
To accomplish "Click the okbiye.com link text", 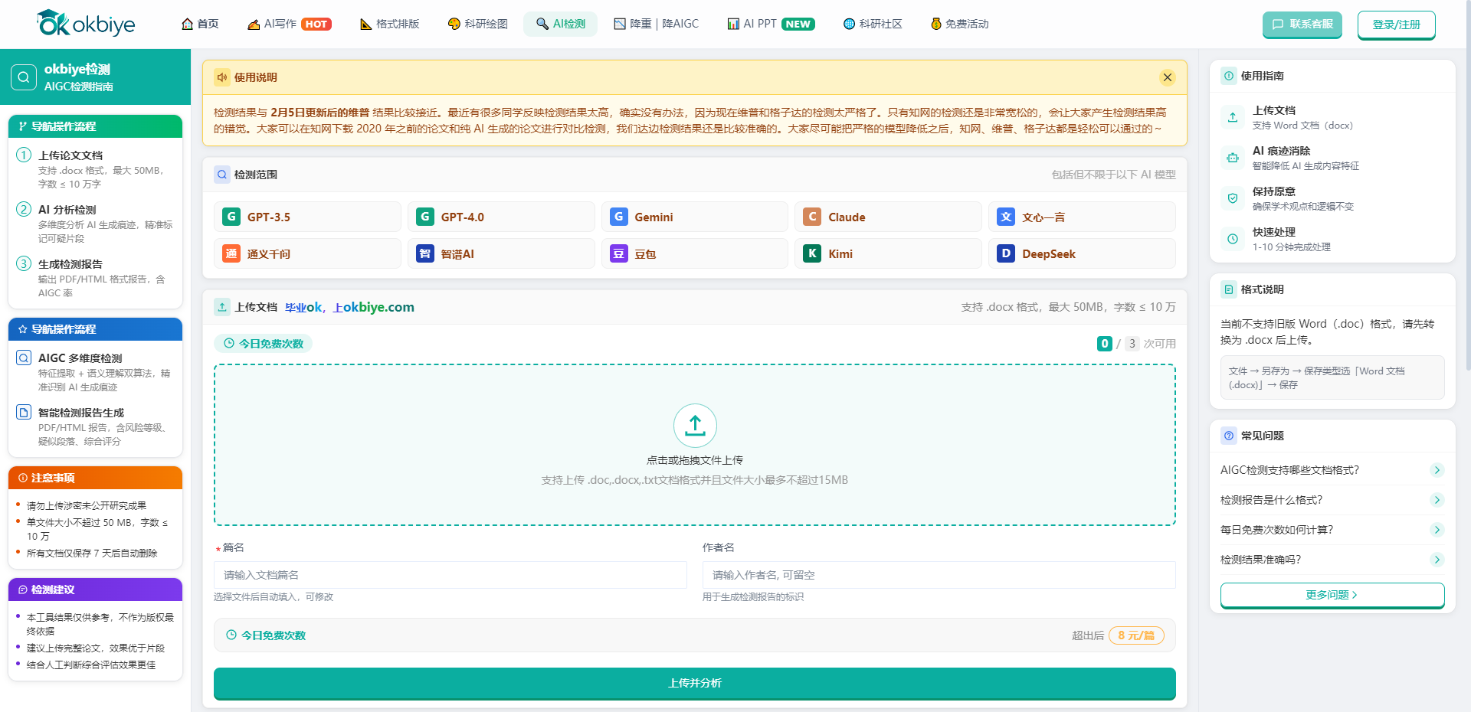I will coord(378,307).
